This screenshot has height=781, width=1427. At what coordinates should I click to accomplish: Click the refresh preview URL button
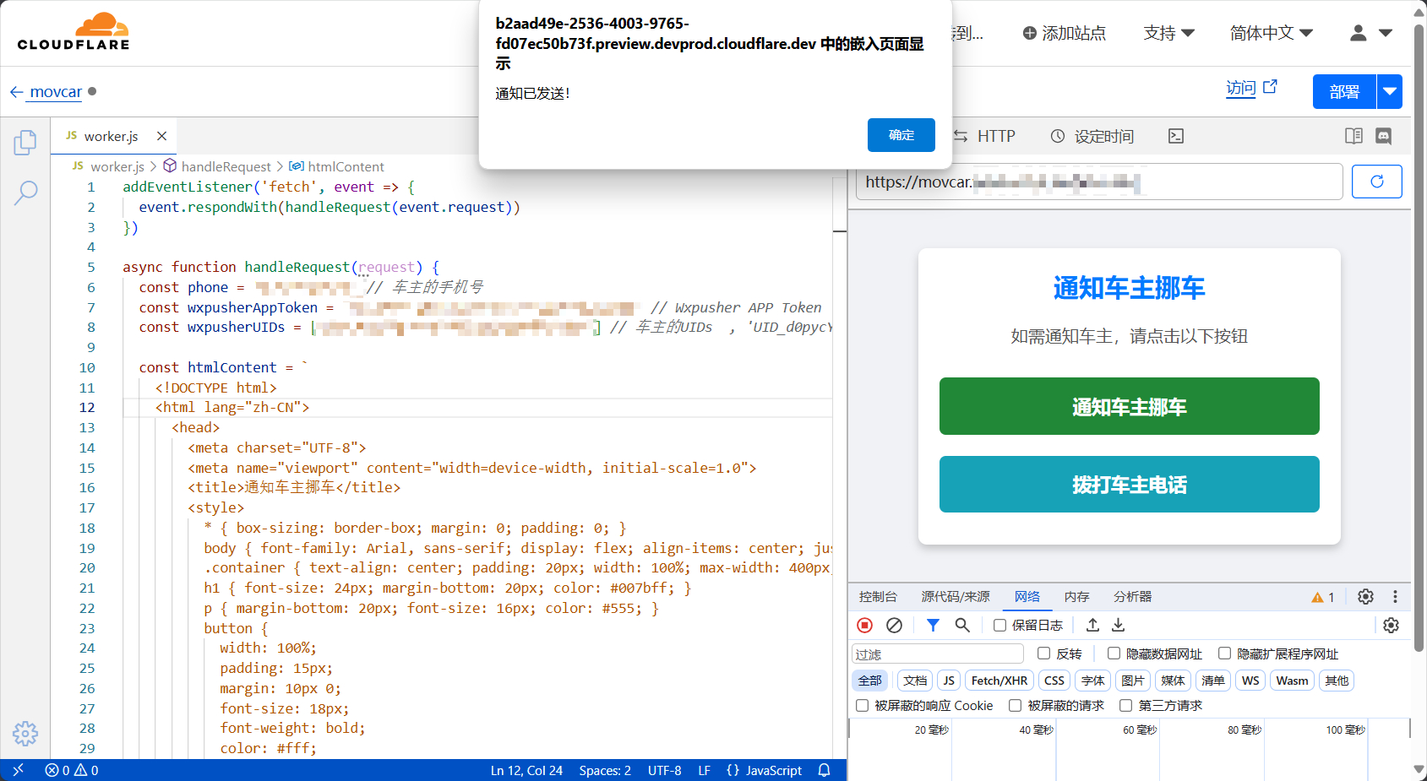[x=1376, y=182]
